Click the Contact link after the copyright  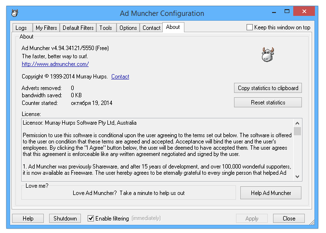(x=120, y=77)
